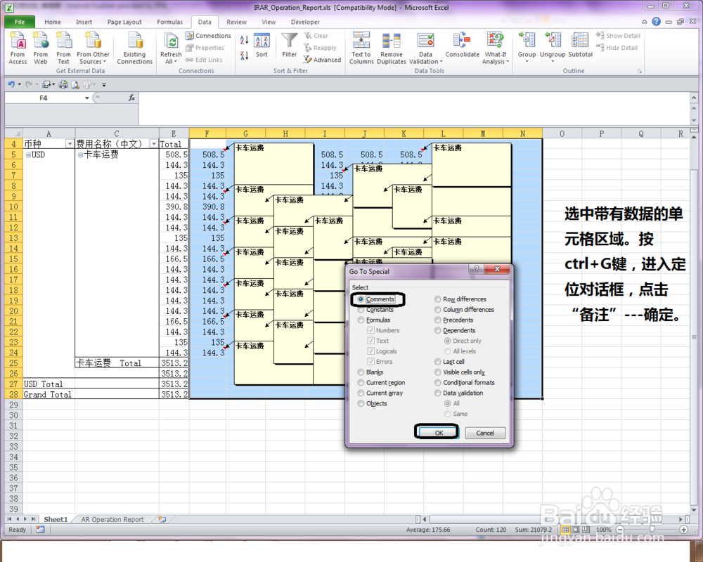The width and height of the screenshot is (703, 562).
Task: Collapse the 卡车运费 pivot group
Action: tap(81, 155)
